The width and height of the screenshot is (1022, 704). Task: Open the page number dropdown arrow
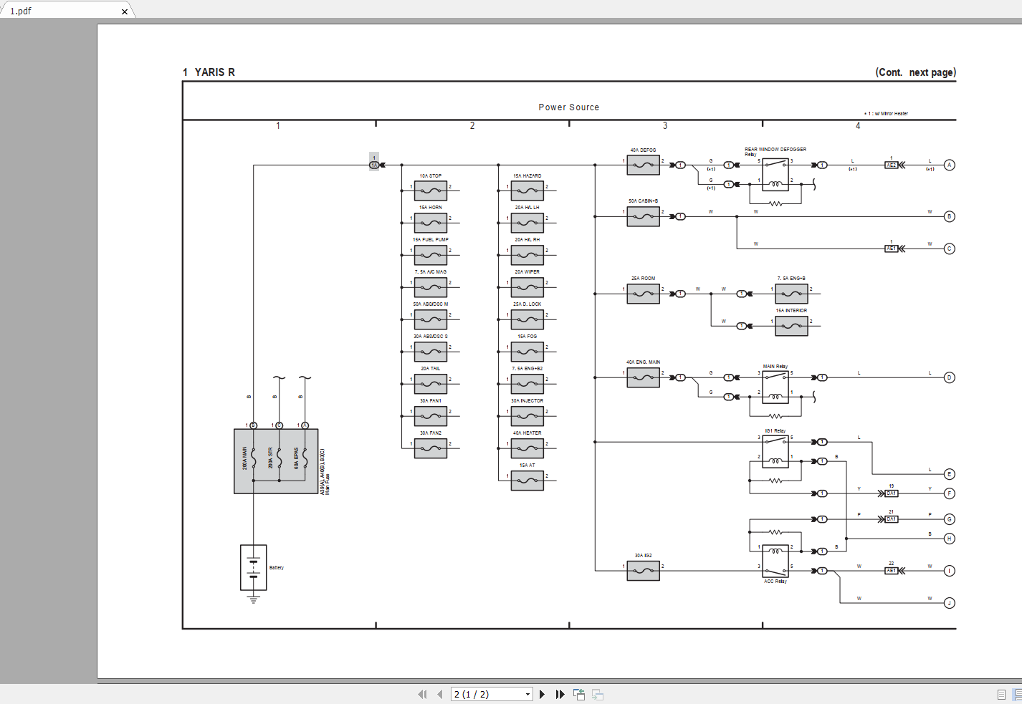[x=528, y=694]
